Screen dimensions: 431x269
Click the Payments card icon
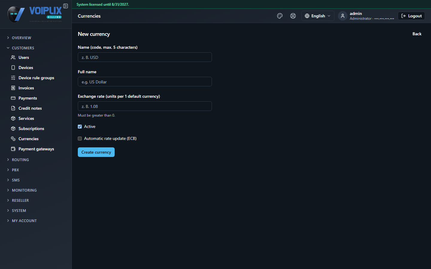click(13, 98)
